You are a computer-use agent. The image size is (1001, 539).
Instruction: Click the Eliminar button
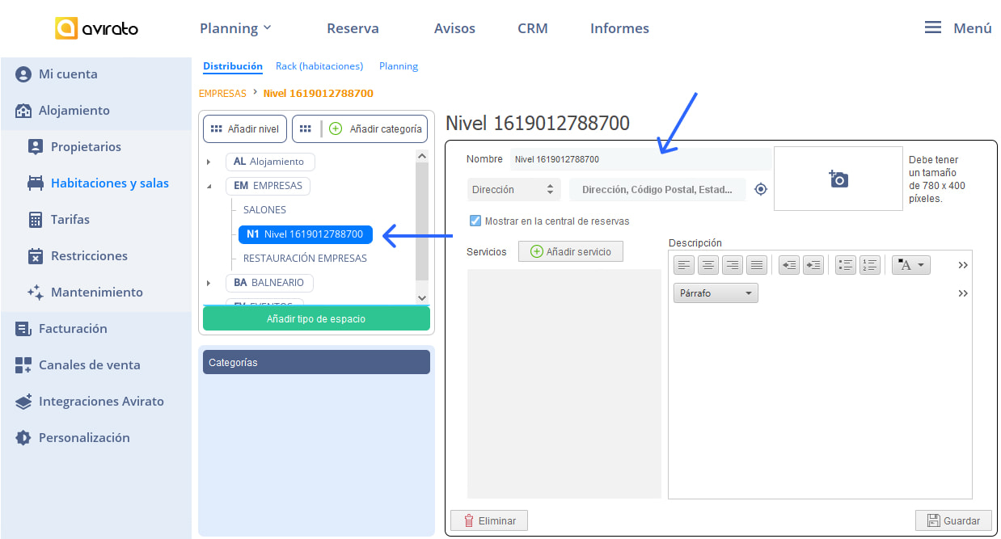489,521
